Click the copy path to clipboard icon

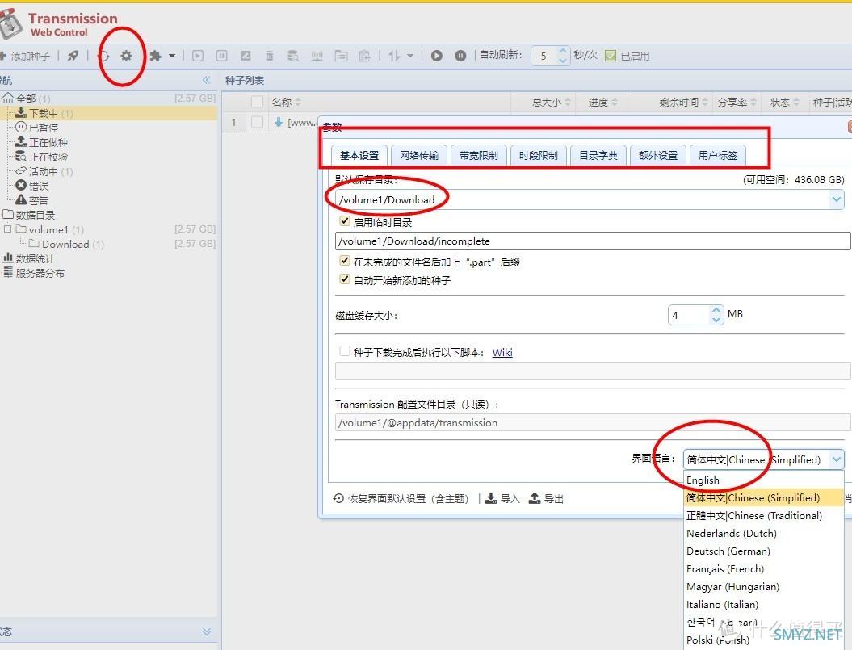tap(365, 56)
